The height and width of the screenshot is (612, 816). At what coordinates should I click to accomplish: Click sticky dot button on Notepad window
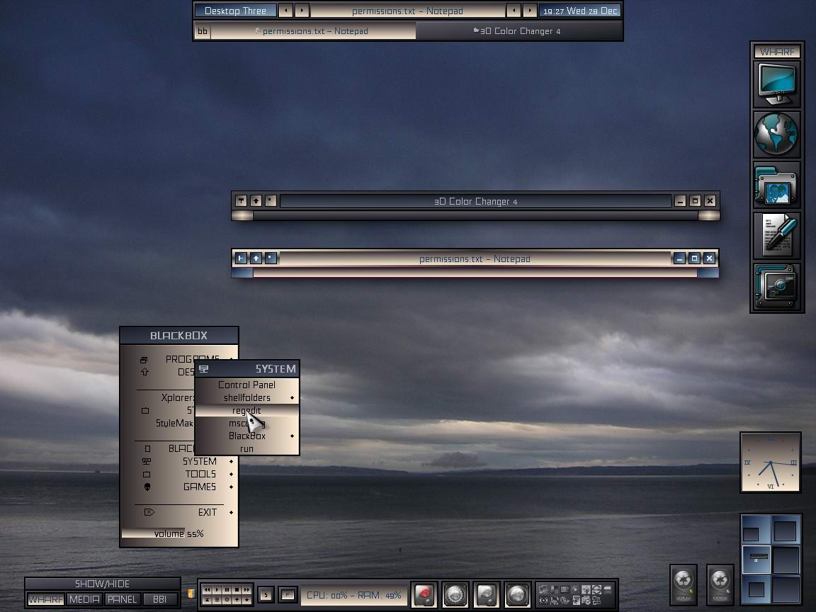click(271, 258)
